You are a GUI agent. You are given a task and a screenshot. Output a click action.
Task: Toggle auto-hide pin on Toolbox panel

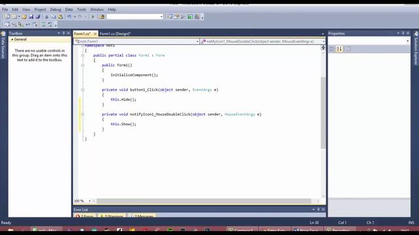(64, 33)
